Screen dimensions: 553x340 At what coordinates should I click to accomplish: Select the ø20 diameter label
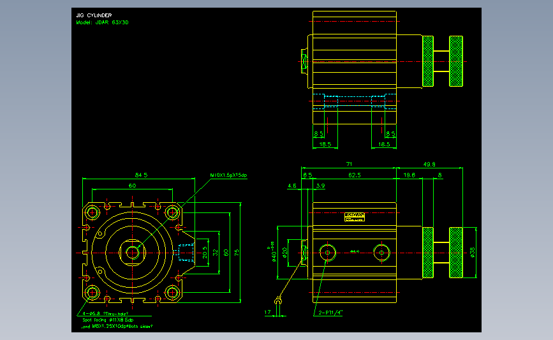click(x=285, y=253)
